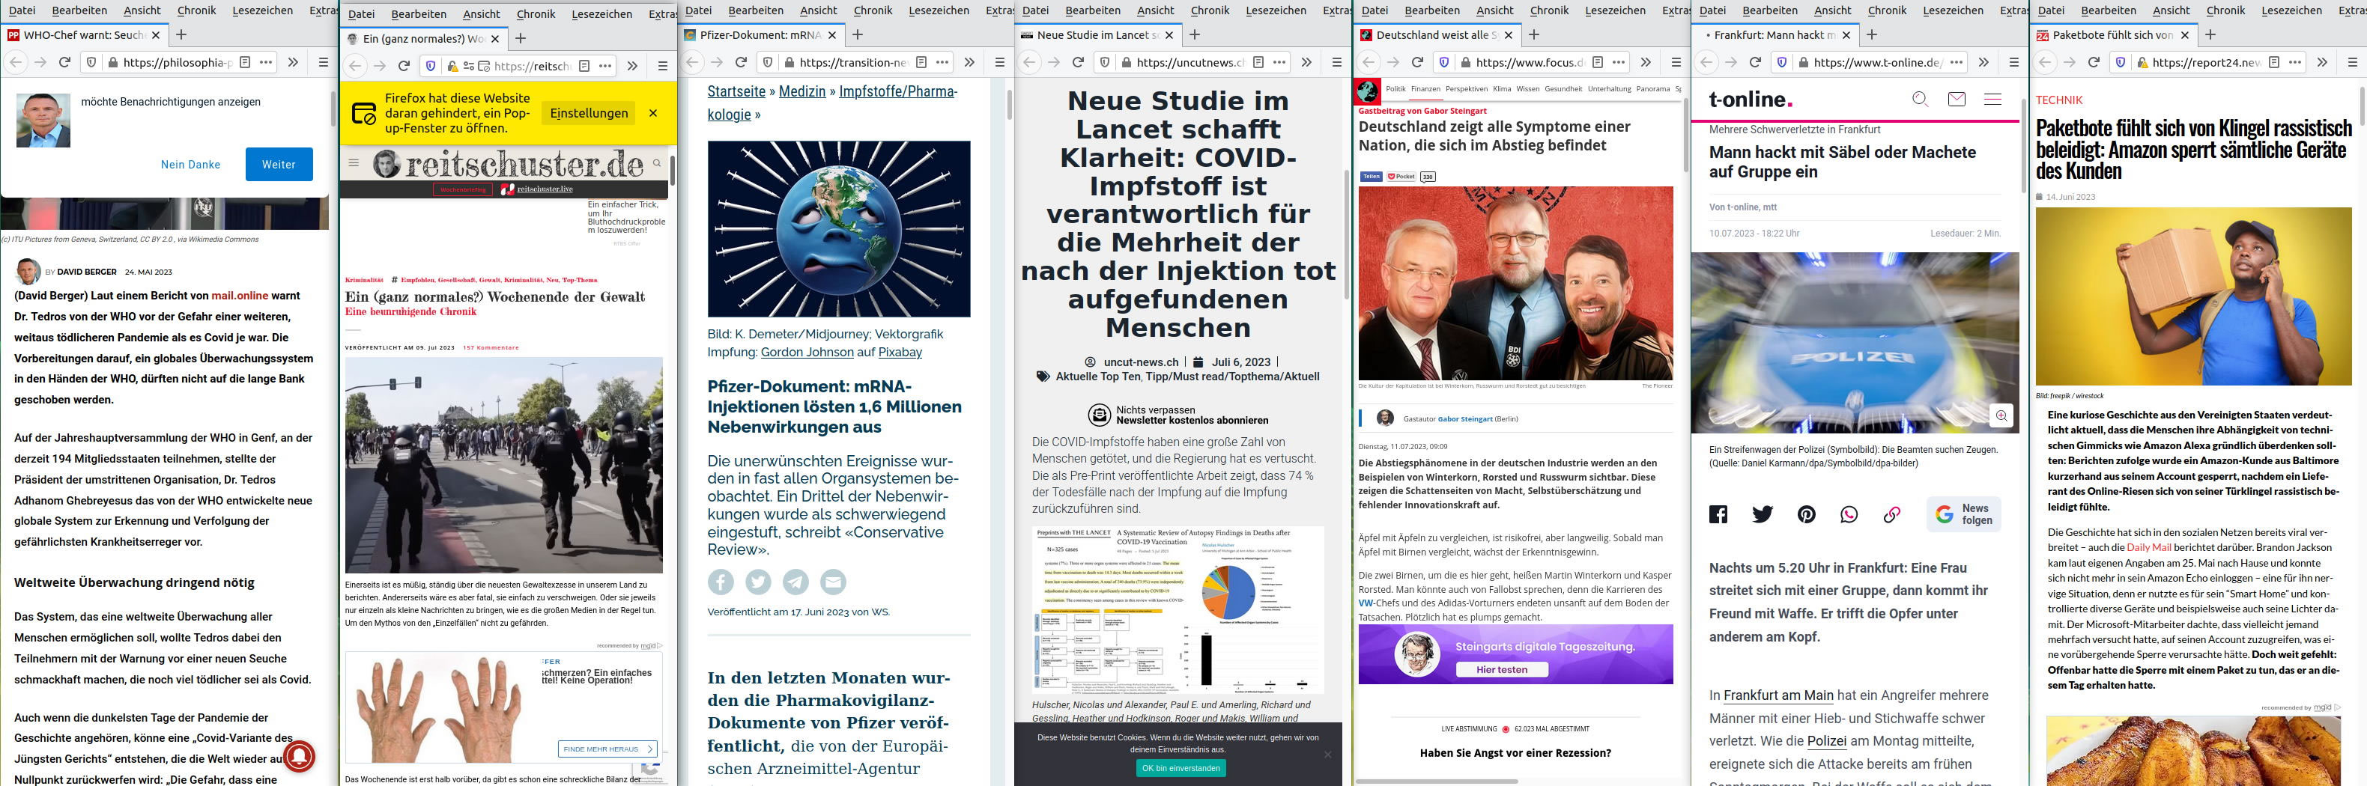Share Pfizer article on Twitter
Screen dimensions: 2367x786
click(758, 581)
